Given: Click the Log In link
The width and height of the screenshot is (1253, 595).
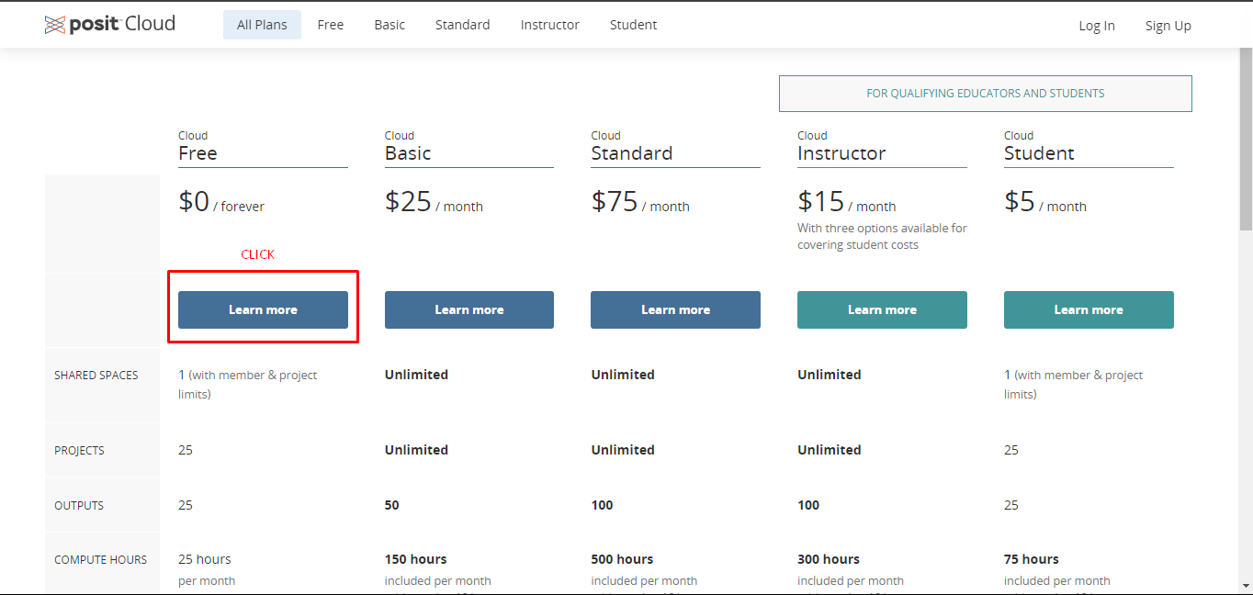Looking at the screenshot, I should pos(1097,26).
